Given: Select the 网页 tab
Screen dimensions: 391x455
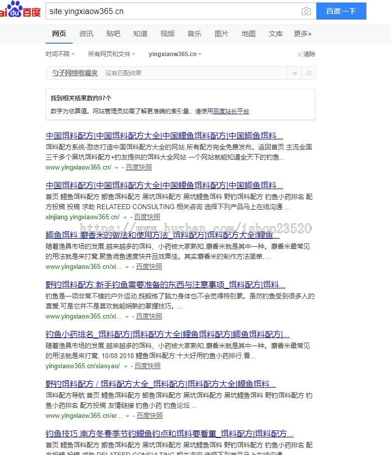Looking at the screenshot, I should click(59, 34).
